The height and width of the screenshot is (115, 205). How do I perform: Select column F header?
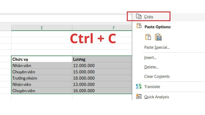102,28
